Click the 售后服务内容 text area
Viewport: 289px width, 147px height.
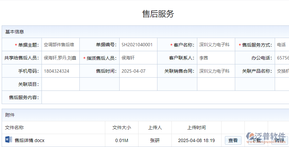point(163,97)
